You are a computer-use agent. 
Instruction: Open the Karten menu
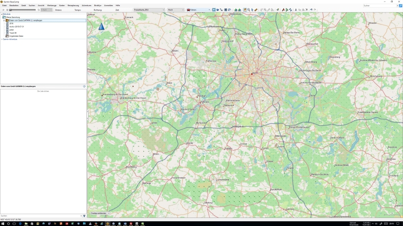pos(62,5)
